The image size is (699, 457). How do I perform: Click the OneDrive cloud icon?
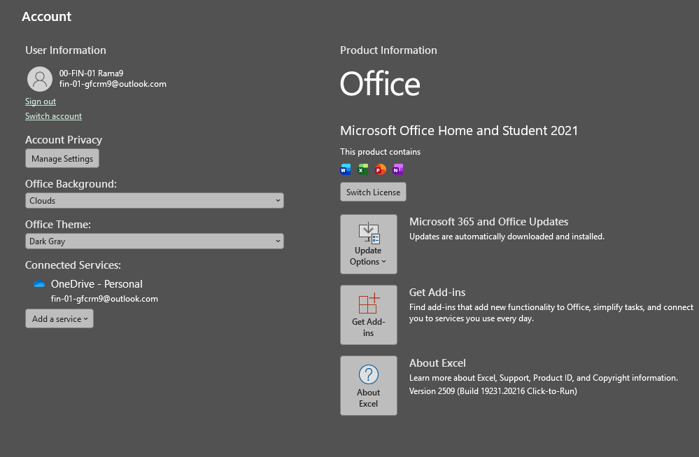[39, 284]
